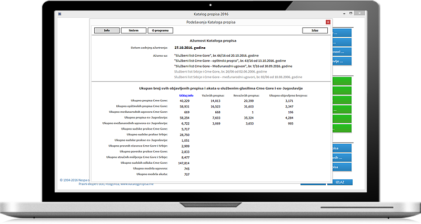Viewport: 421px width, 224px height.
Task: Click the "Ukupno propisa ex-Jugoslavija:" label
Action: click(146, 118)
